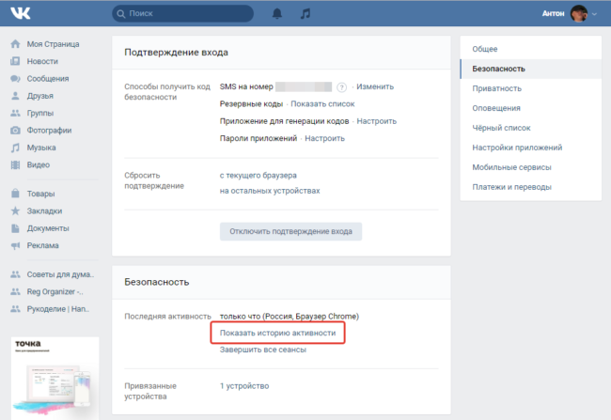
Task: Expand the account dropdown arrow
Action: tap(594, 14)
